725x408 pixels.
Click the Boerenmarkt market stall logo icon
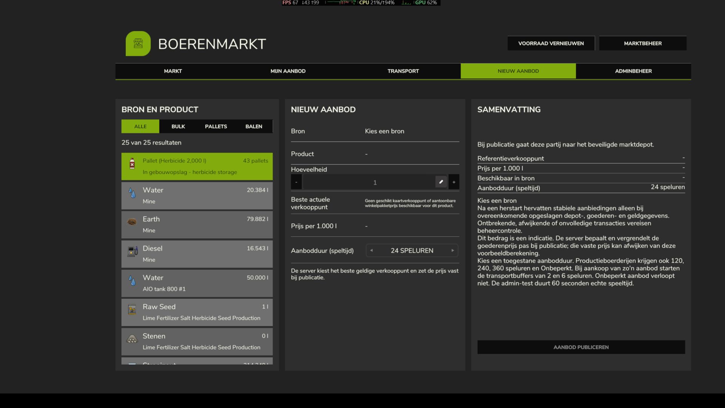point(138,44)
